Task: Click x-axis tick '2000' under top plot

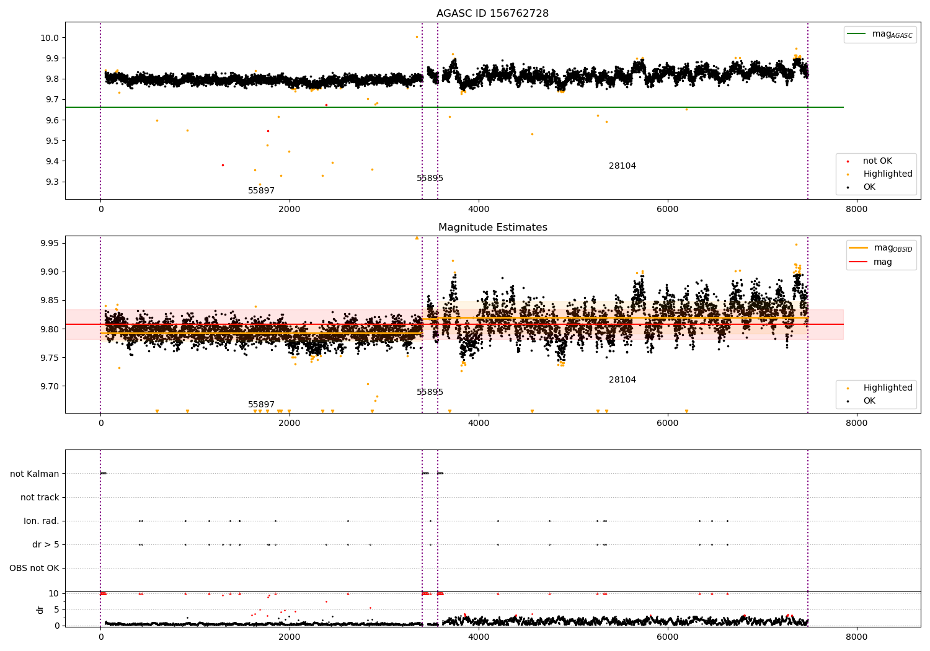Action: click(x=290, y=210)
